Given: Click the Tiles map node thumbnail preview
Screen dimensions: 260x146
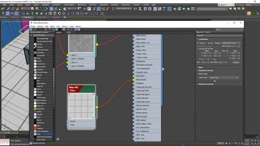Looking at the screenshot, I should coord(81,106).
